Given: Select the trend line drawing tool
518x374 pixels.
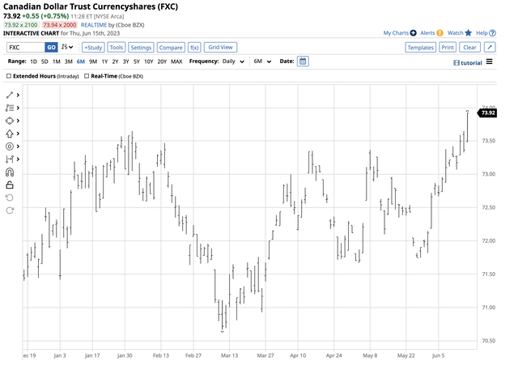Looking at the screenshot, I should pos(10,96).
